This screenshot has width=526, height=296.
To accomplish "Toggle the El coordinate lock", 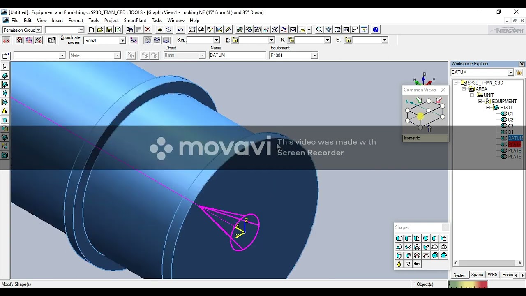I will pos(348,40).
